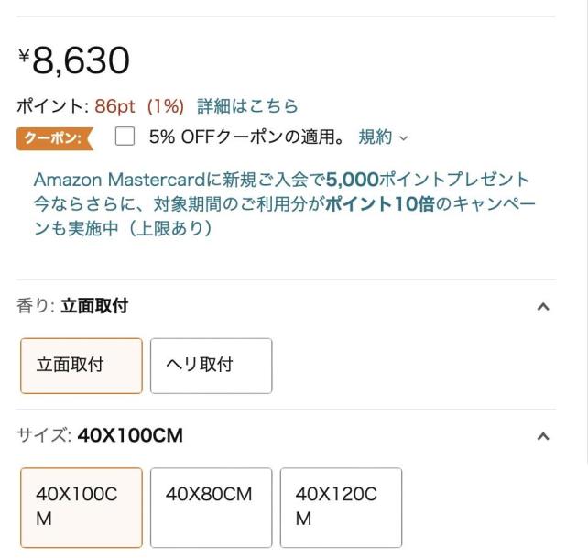Viewport: 588px width, 558px height.
Task: Open the 詳細はこちら points details link
Action: pos(247,106)
